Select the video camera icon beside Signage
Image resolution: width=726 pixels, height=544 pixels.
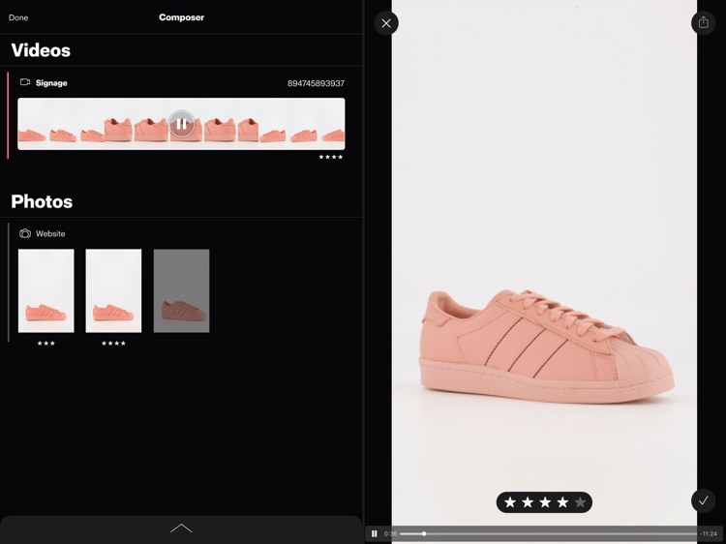[25, 82]
